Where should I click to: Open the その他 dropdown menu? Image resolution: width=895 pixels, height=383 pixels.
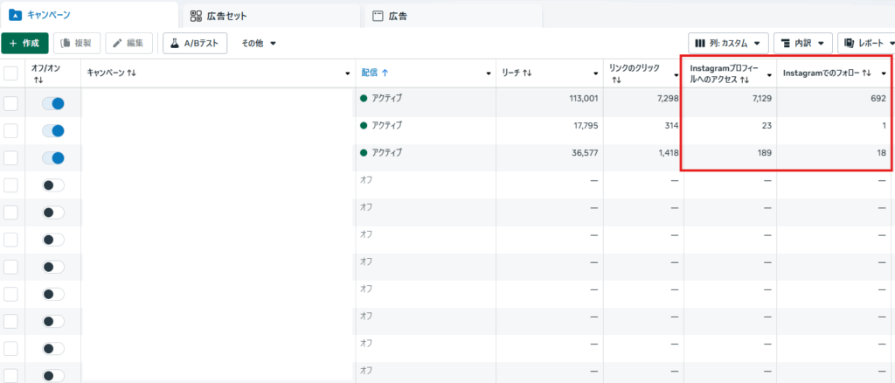[x=259, y=43]
